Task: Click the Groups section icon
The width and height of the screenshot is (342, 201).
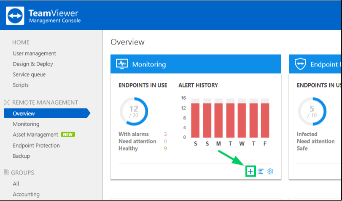Action: click(6, 172)
